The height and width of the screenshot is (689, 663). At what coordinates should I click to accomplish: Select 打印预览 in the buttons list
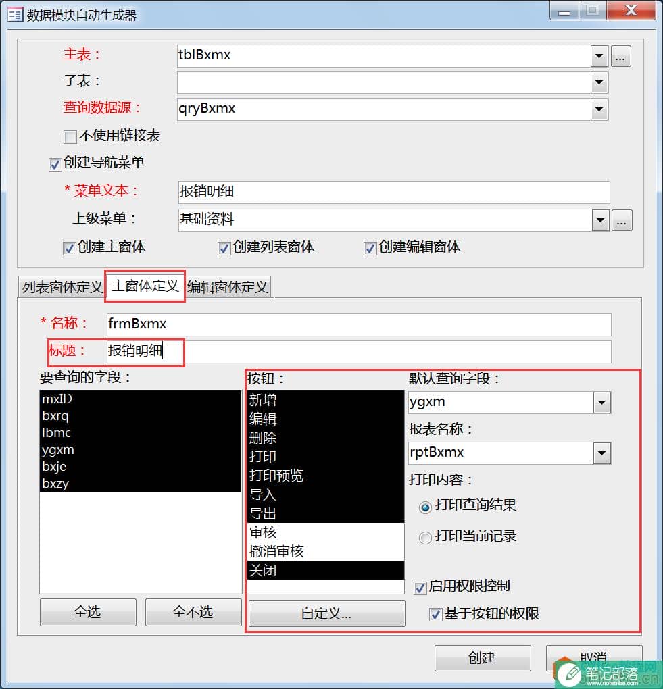click(x=326, y=476)
